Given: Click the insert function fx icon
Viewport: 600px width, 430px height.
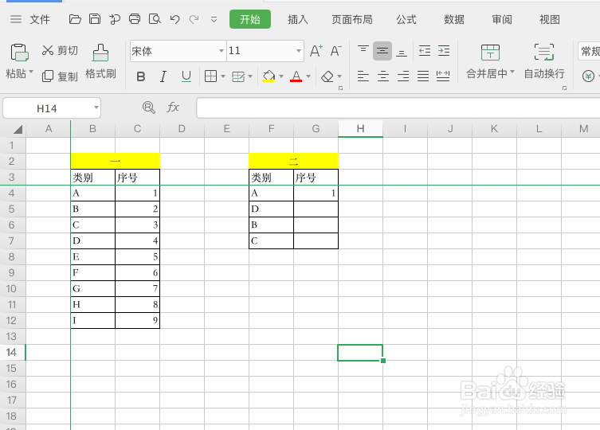Looking at the screenshot, I should [173, 107].
